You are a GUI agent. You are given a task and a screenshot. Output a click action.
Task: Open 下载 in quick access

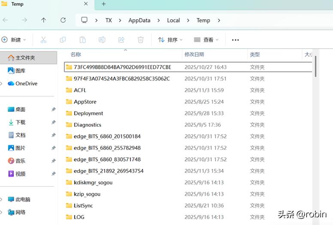tap(16, 122)
